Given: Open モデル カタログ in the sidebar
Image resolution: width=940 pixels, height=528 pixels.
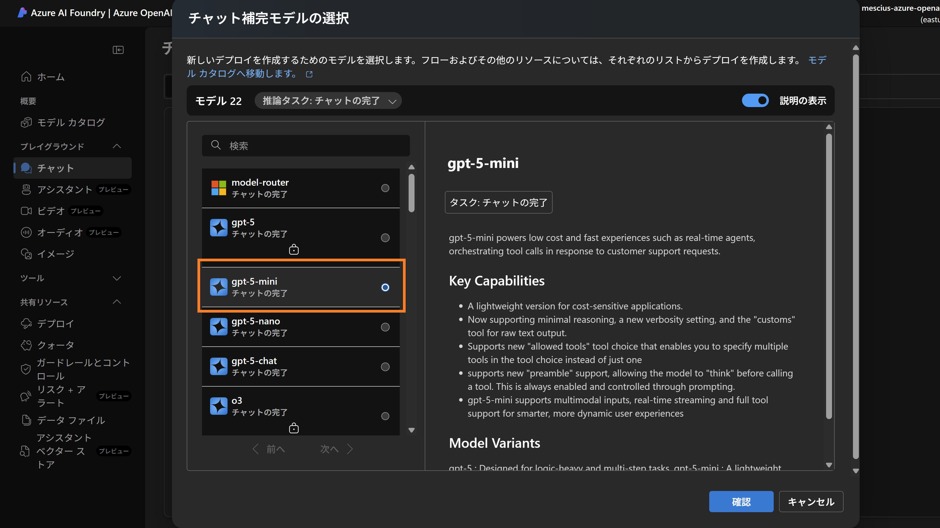Looking at the screenshot, I should pos(72,122).
